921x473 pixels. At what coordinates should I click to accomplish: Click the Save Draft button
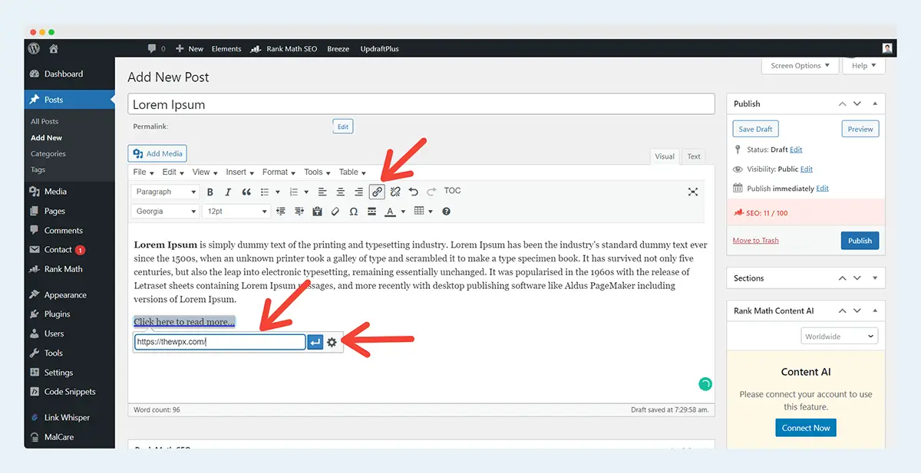pos(755,129)
